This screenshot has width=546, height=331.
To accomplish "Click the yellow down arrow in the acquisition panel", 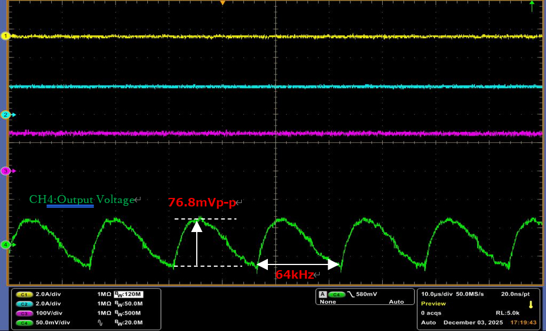I will pos(531,304).
